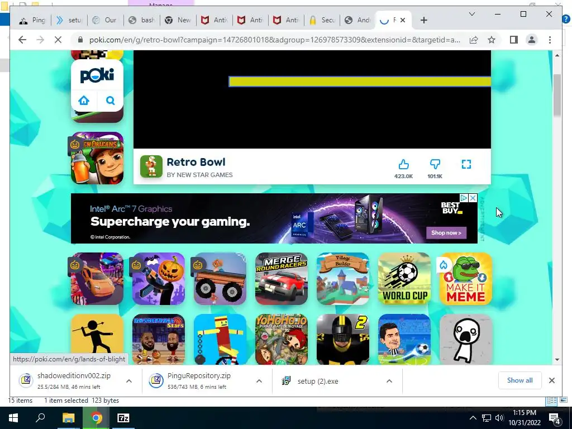Click the yellow game loading bar
This screenshot has height=429, width=572.
(x=360, y=82)
